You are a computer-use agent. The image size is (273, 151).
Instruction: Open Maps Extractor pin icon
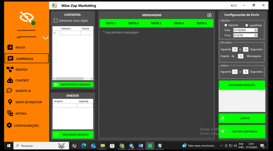[x=10, y=102]
